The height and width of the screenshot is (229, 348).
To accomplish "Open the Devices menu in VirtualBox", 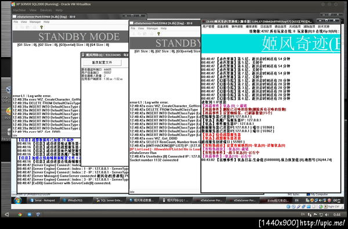I will click(46, 10).
